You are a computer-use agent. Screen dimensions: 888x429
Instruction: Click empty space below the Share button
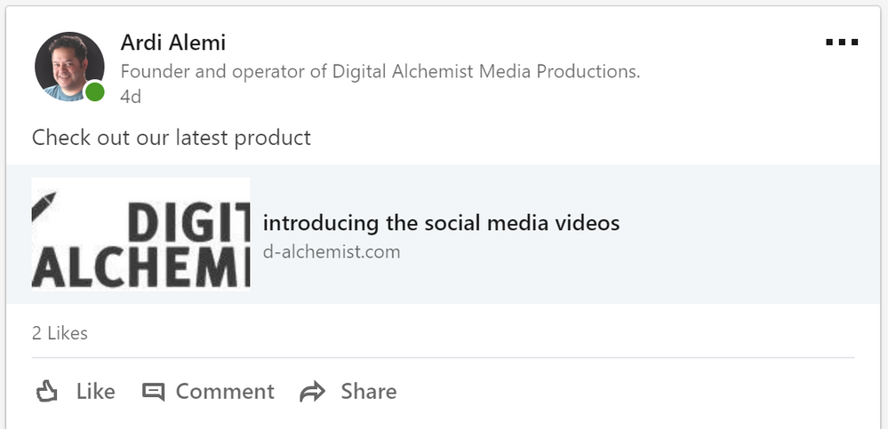[348, 419]
